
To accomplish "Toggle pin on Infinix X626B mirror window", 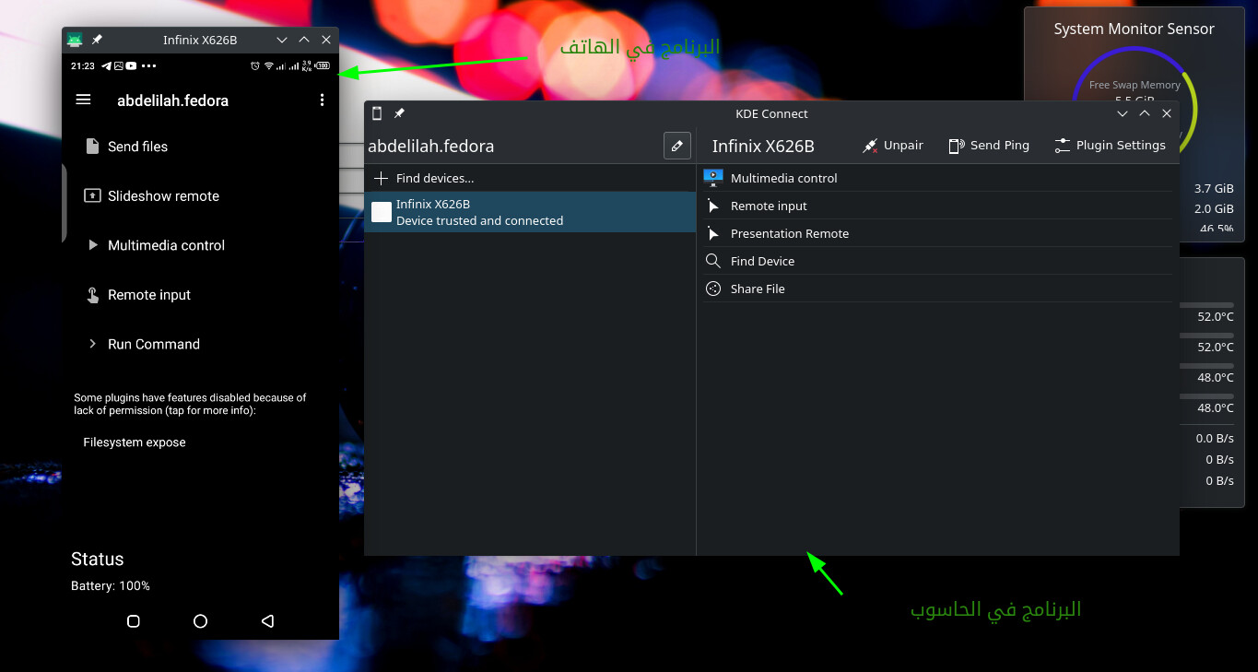I will point(97,40).
